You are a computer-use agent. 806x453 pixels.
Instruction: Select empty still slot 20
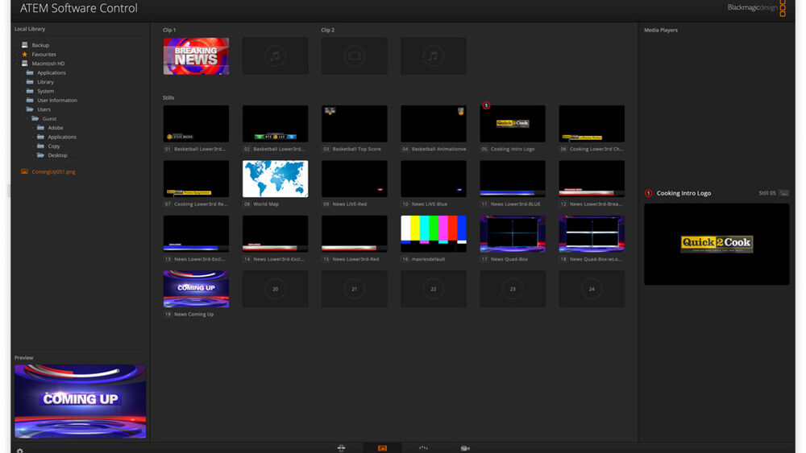(x=275, y=289)
